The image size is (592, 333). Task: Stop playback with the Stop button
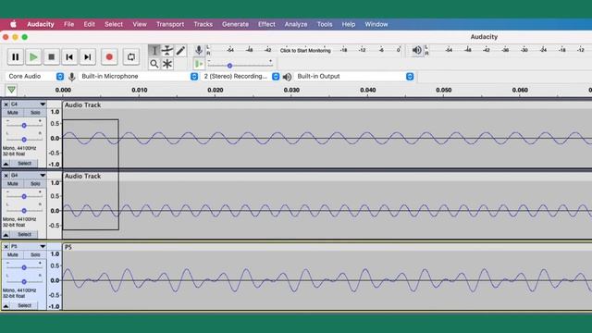pos(52,57)
